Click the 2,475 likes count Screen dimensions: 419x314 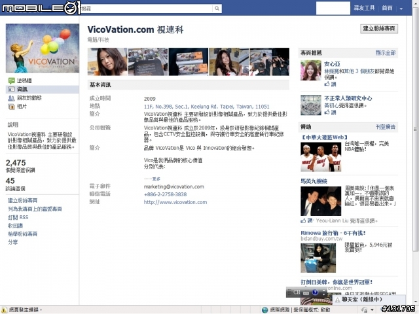click(16, 163)
